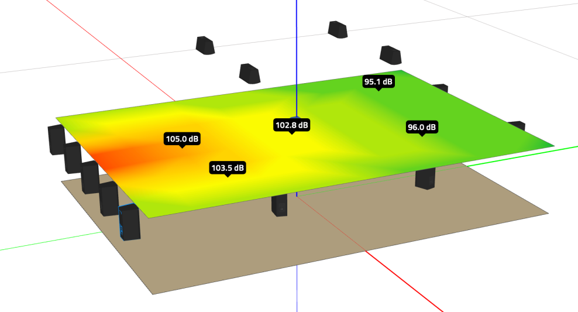Choose the ceiling speaker nearest the upper red axis line
The height and width of the screenshot is (312, 578).
pyautogui.click(x=205, y=45)
